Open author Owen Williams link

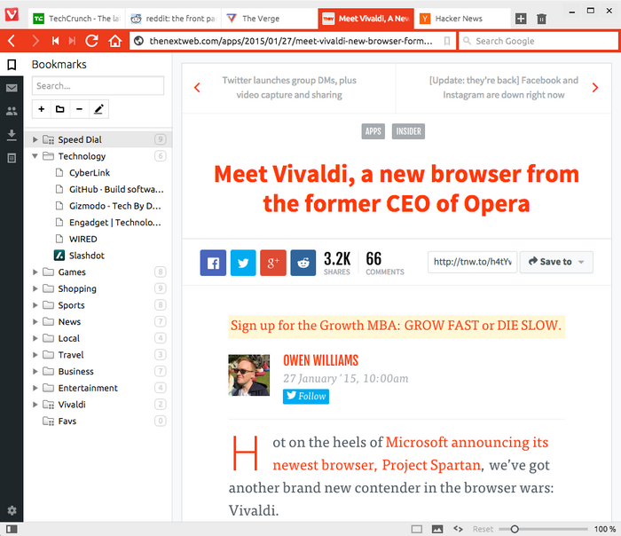[320, 360]
